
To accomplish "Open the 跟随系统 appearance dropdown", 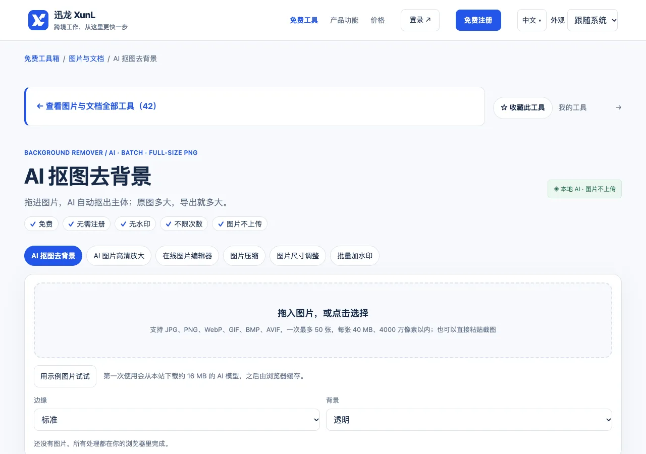I will [x=593, y=20].
